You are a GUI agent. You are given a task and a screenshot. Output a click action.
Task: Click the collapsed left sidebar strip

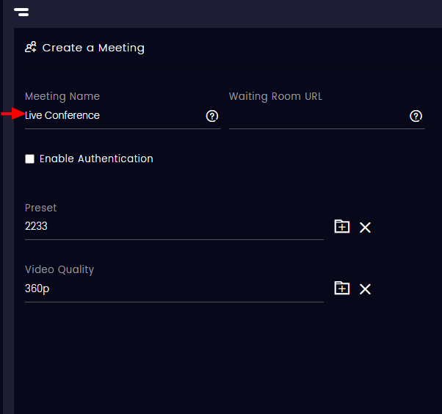tap(8, 221)
